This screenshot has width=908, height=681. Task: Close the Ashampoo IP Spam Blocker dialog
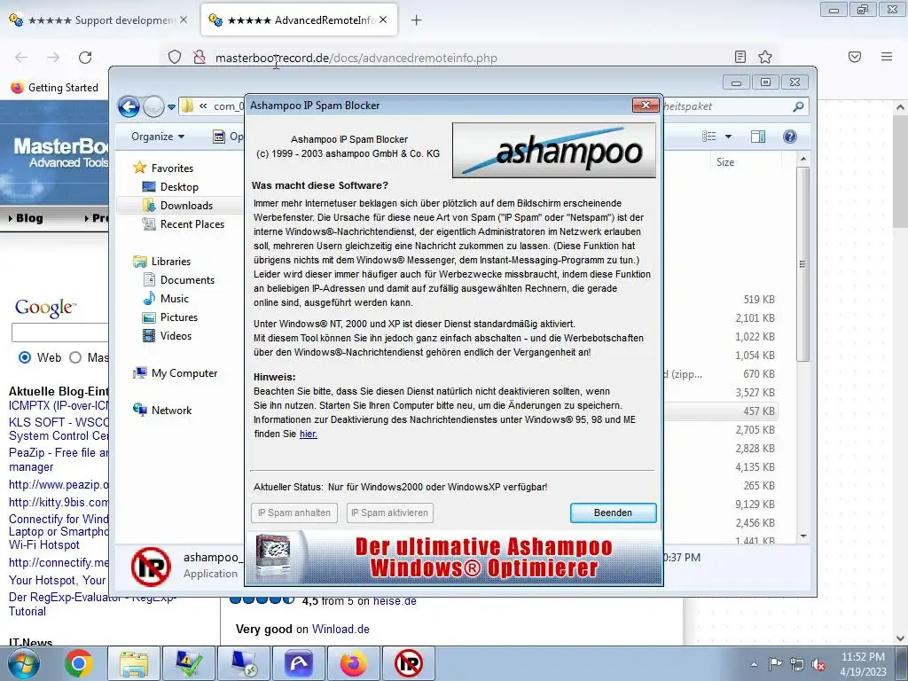(646, 105)
